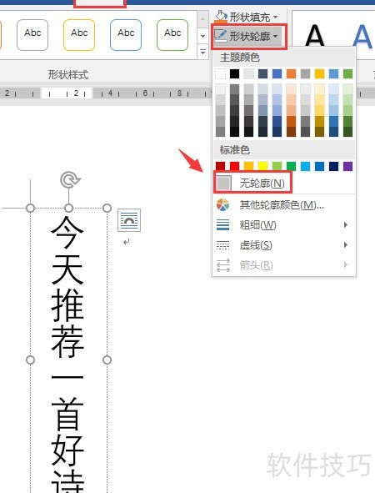The width and height of the screenshot is (375, 493).
Task: Click the left-middle handle of text box
Action: 31,360
